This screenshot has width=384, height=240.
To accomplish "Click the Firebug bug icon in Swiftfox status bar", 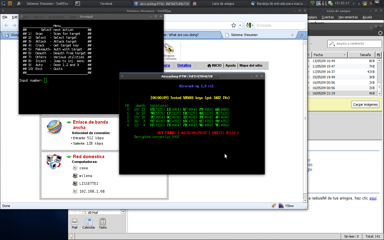I will coord(274,206).
